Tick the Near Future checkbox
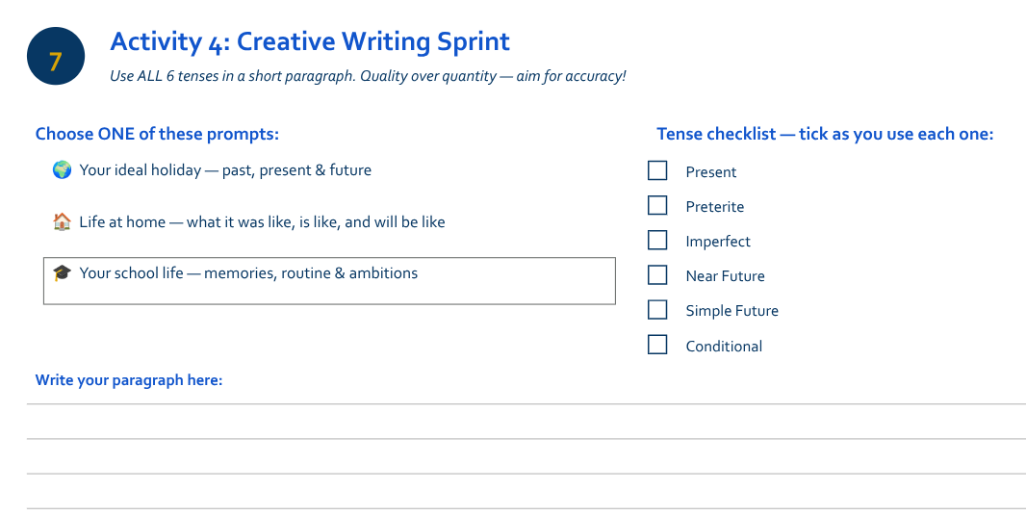Image resolution: width=1026 pixels, height=516 pixels. pyautogui.click(x=657, y=275)
